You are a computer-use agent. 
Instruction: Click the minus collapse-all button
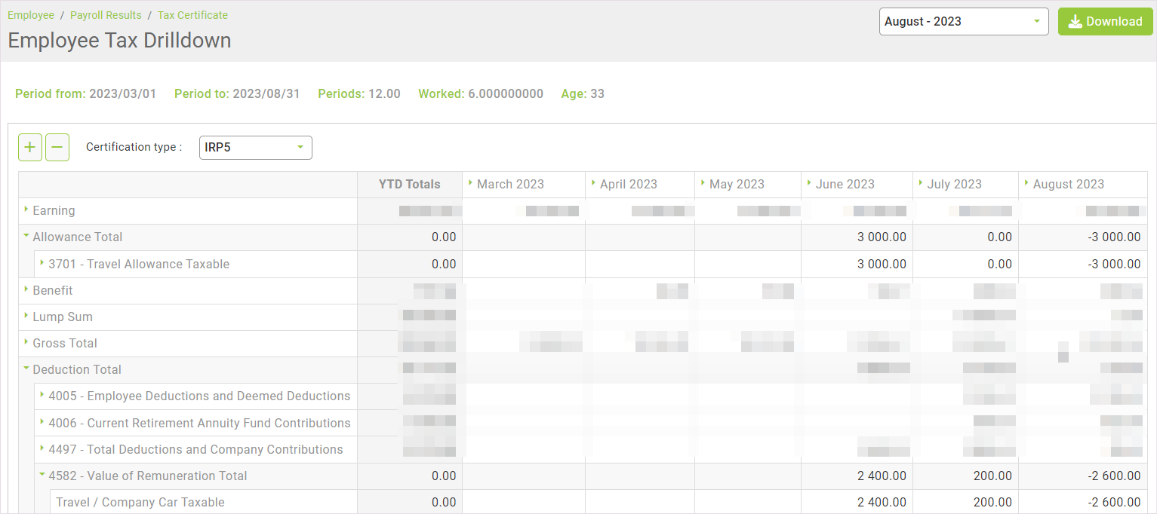tap(57, 147)
